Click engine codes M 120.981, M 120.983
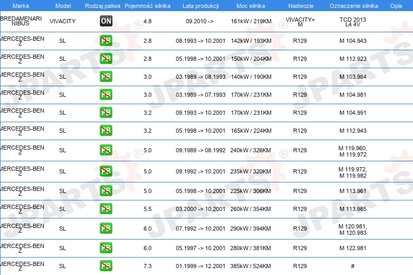 tap(353, 230)
